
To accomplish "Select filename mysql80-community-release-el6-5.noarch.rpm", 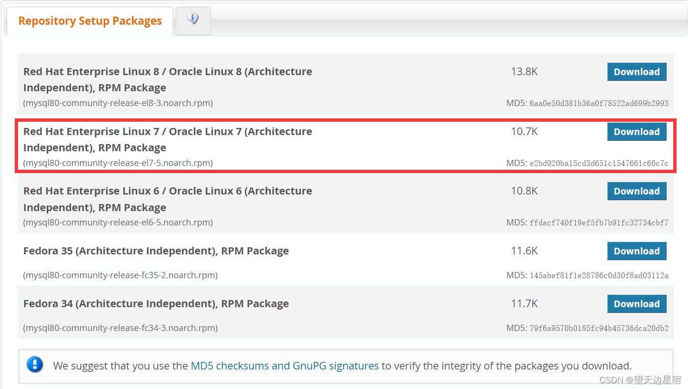I will click(x=118, y=223).
